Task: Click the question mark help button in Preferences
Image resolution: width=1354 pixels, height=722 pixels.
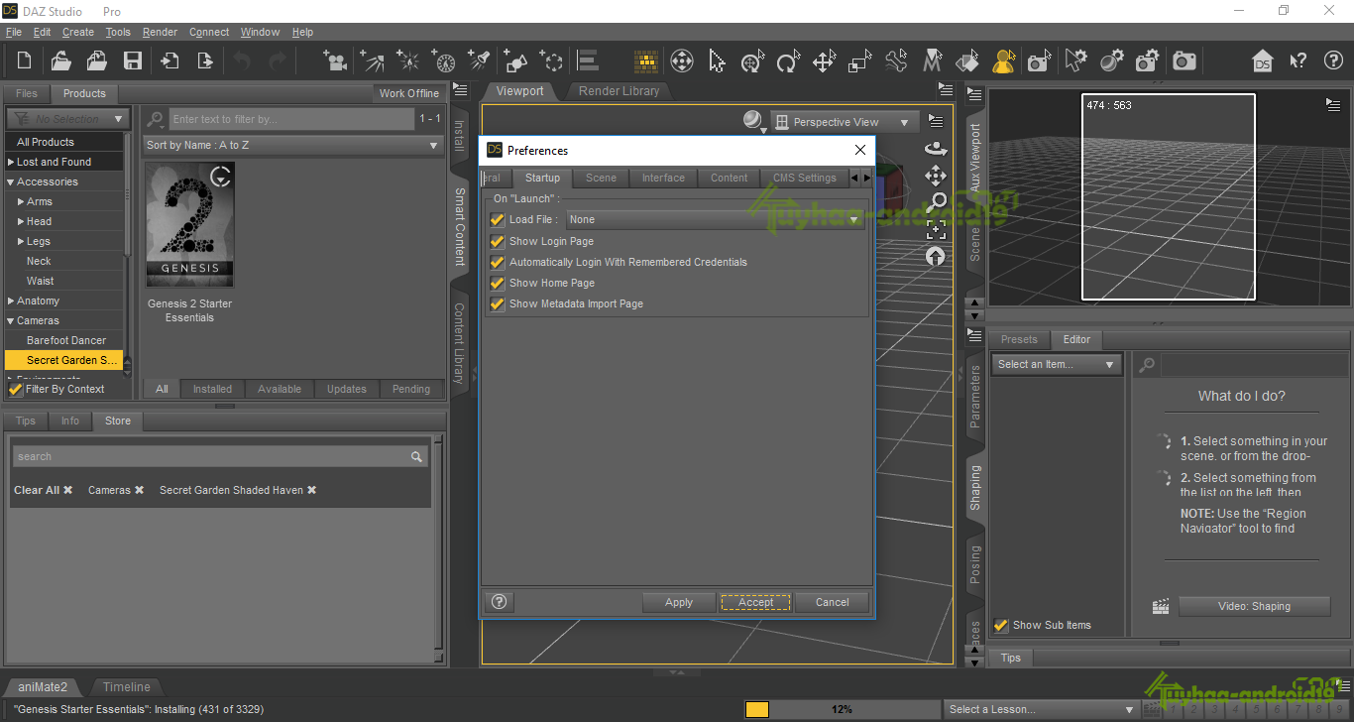Action: 500,601
